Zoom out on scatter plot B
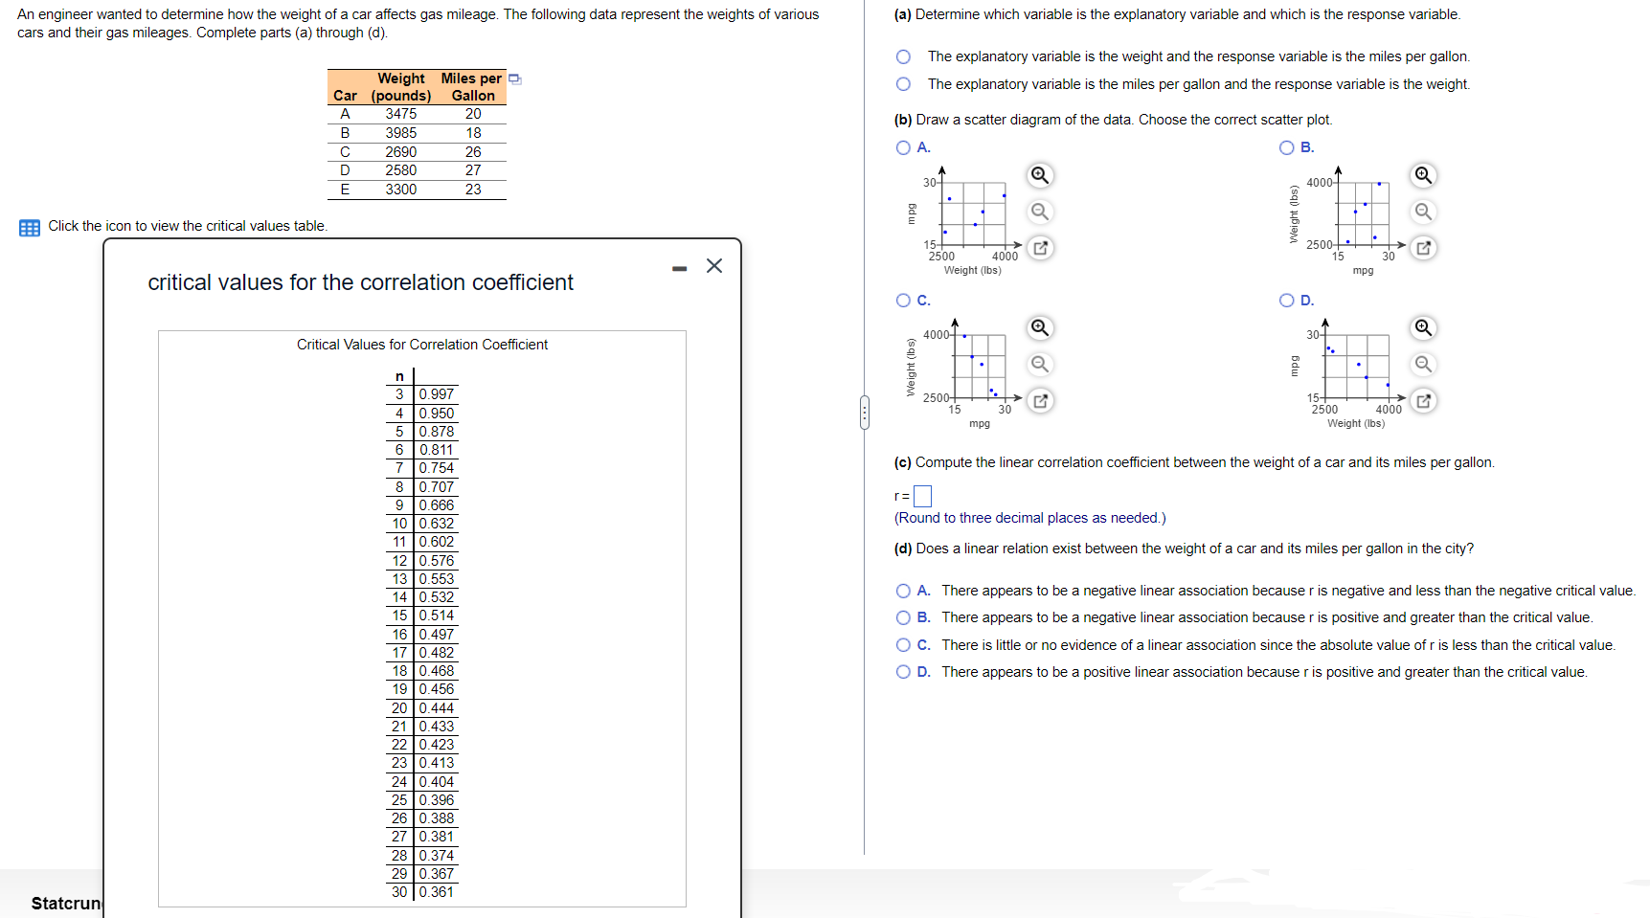 1423,212
